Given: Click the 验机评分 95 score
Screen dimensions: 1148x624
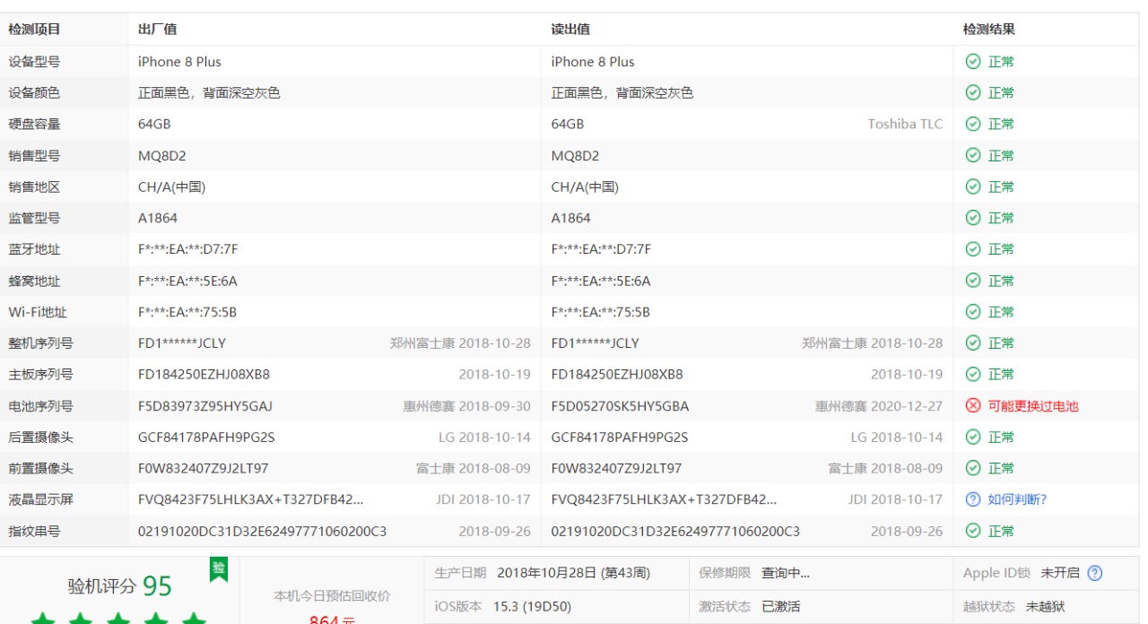Looking at the screenshot, I should coord(120,586).
